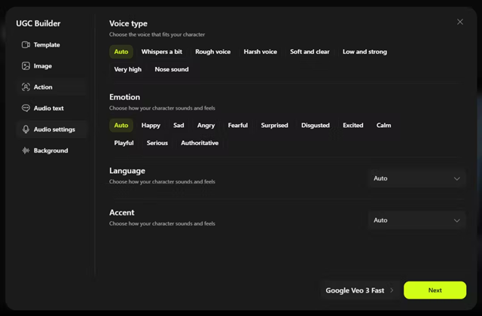The height and width of the screenshot is (316, 482).
Task: Select the Serious emotion
Action: [x=157, y=143]
